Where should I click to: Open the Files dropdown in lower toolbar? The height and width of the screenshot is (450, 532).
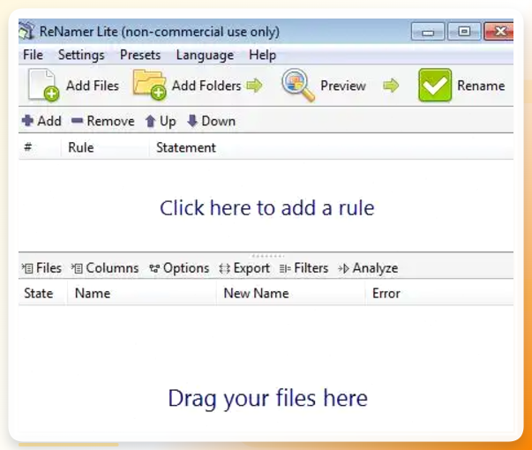click(x=41, y=268)
